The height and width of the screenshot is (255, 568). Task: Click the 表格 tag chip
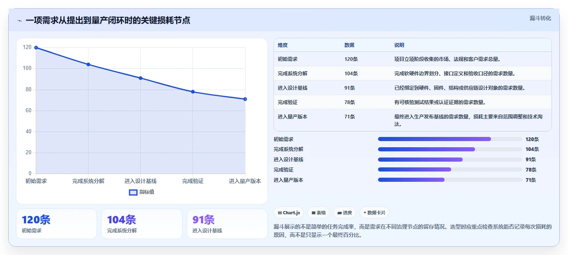(319, 213)
